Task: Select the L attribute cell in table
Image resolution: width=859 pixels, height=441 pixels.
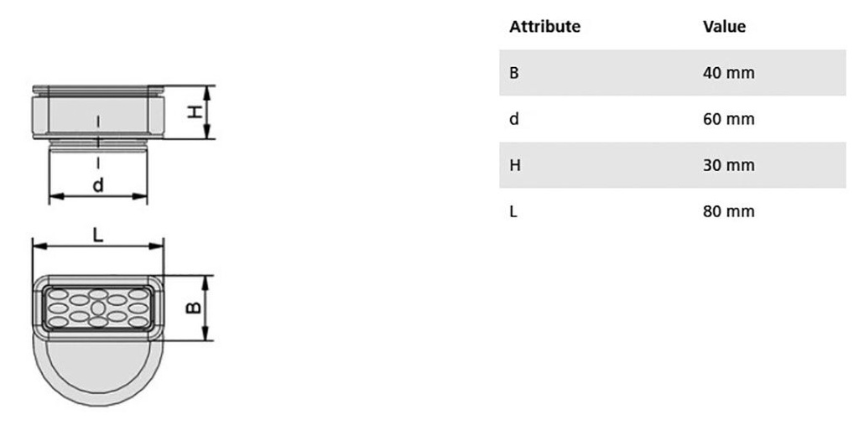Action: pos(513,211)
